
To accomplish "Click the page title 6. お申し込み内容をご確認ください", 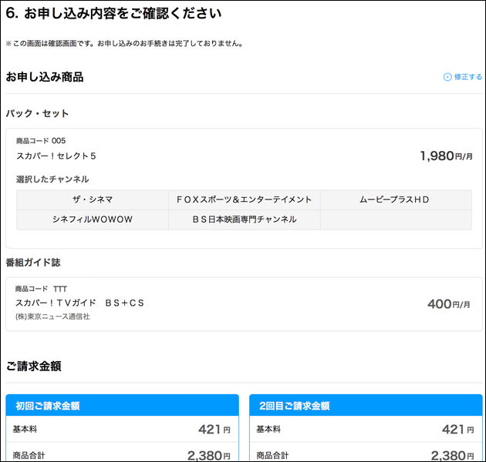I will click(113, 14).
